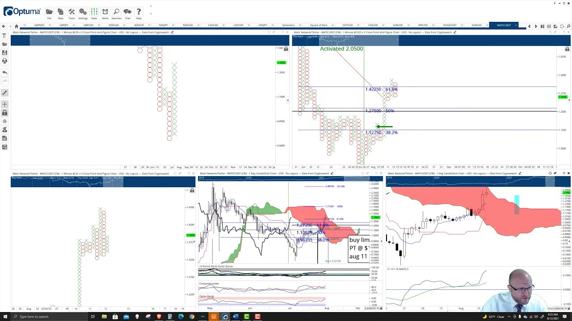
Task: Click the time slider in top-left chart
Action: click(x=60, y=41)
